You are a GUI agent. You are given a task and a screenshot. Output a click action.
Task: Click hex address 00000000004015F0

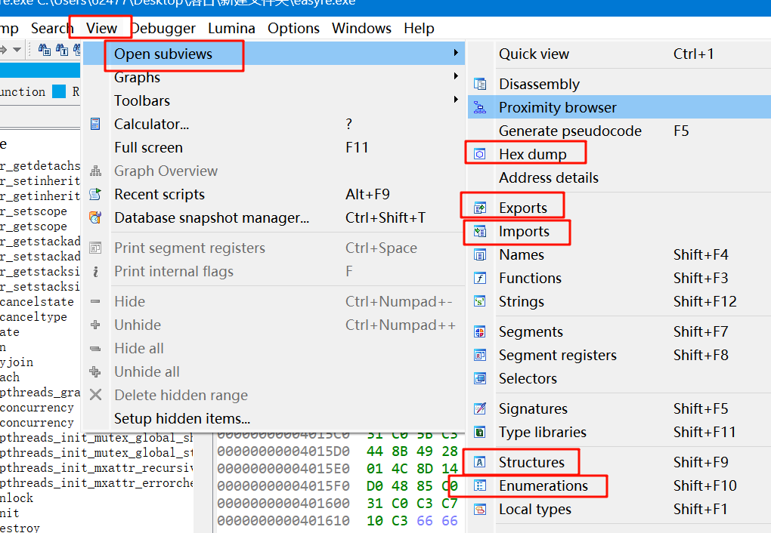tap(283, 486)
